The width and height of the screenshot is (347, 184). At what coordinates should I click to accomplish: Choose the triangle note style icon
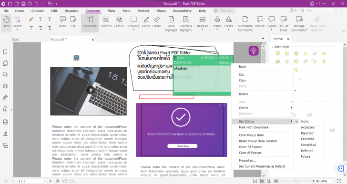point(306,53)
